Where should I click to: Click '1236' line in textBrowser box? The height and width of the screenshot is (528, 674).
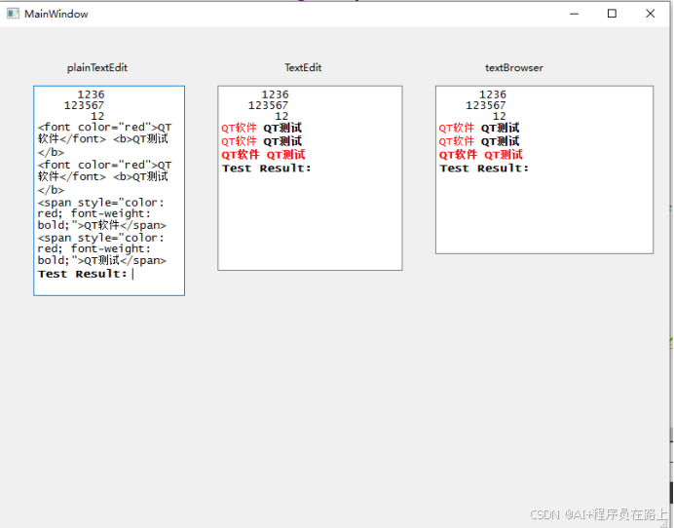pos(493,94)
